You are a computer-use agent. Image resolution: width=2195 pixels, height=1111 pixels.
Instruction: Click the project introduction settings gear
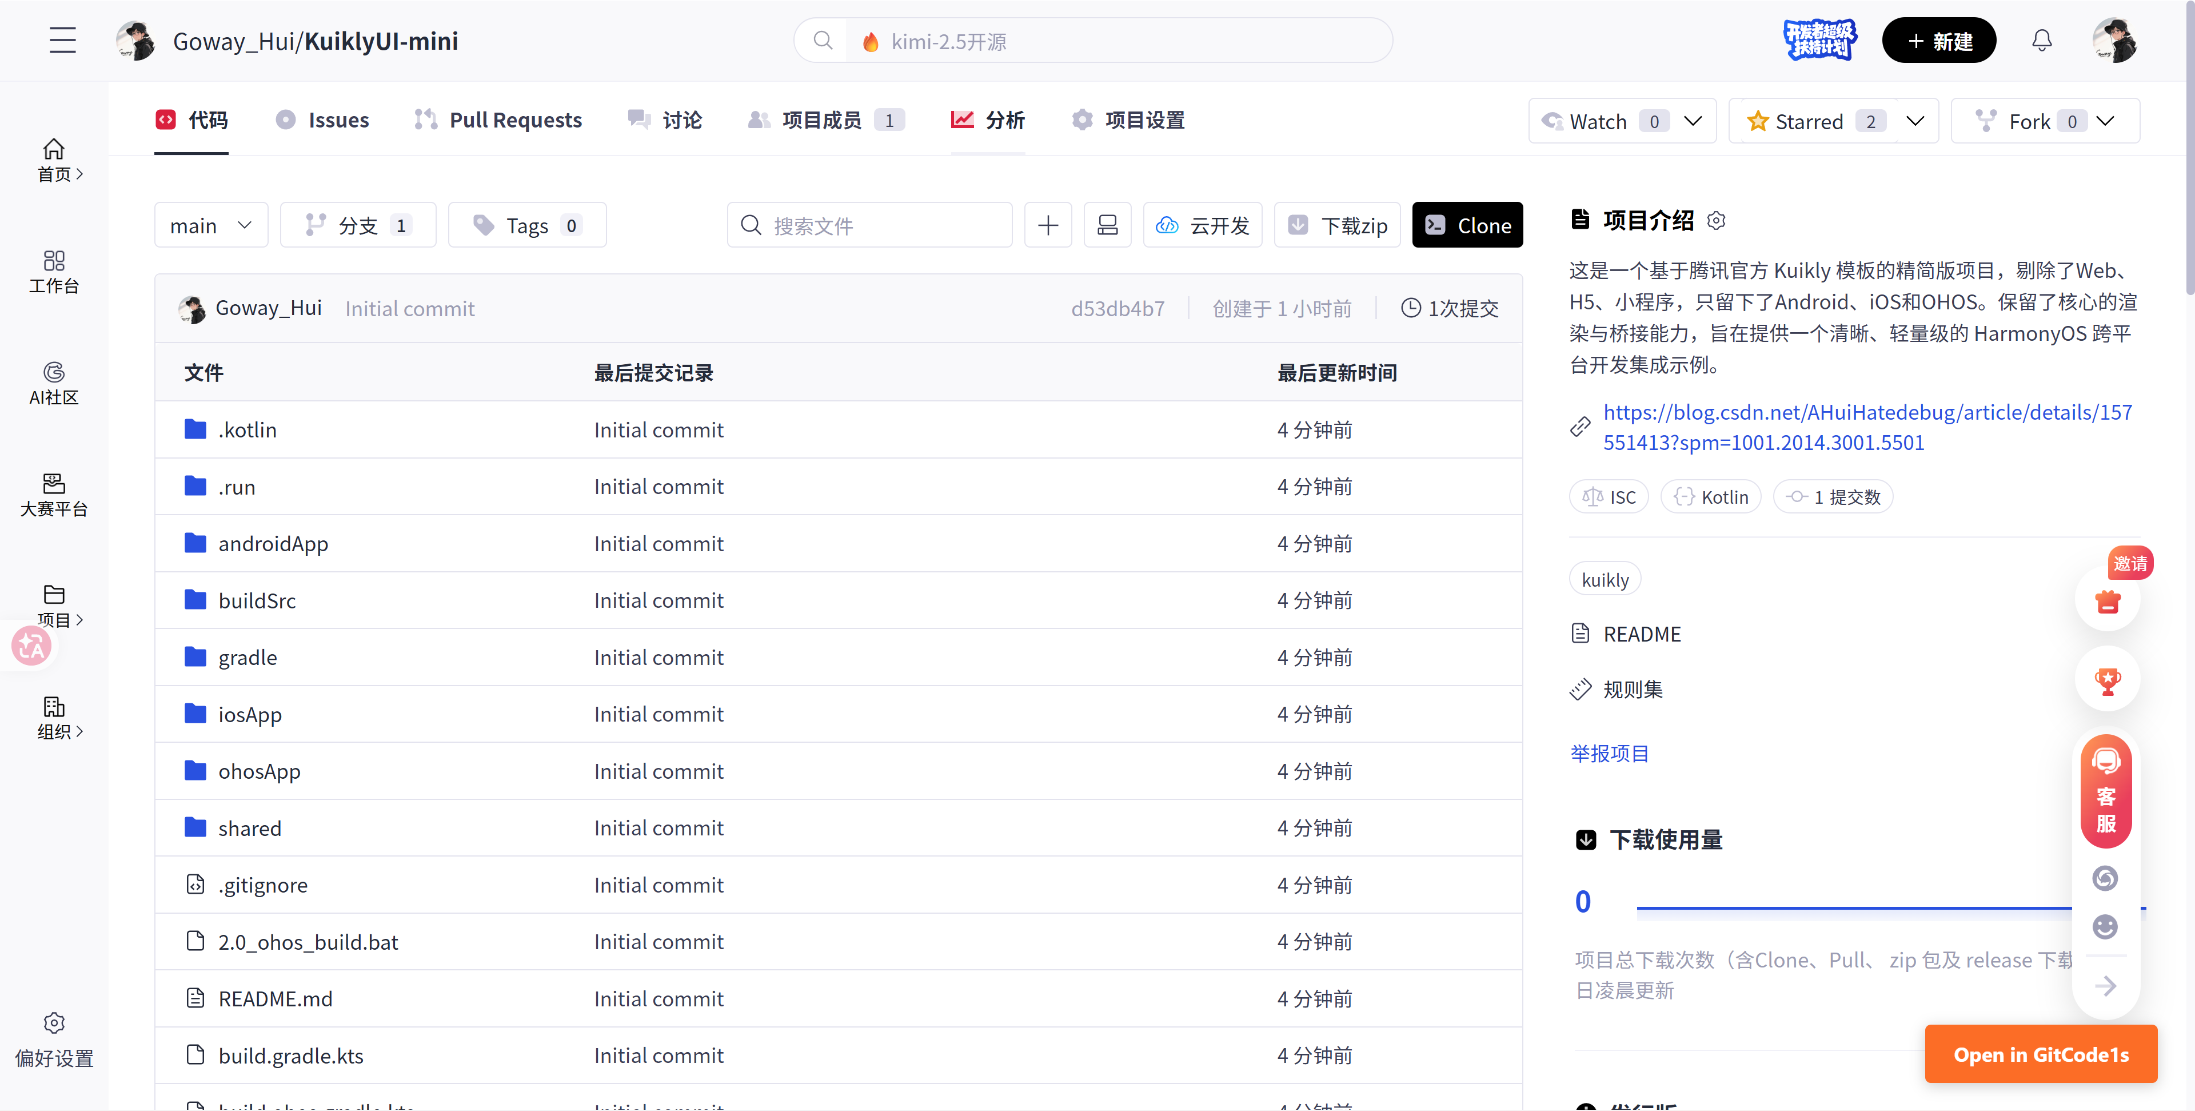1716,221
